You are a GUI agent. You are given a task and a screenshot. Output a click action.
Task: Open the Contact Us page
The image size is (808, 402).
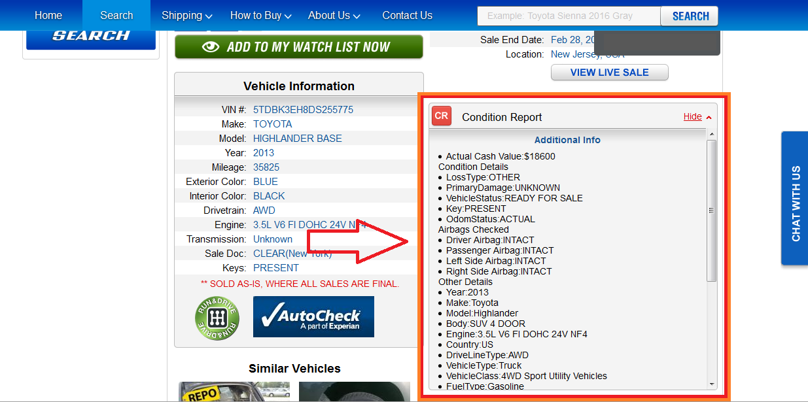click(x=407, y=15)
